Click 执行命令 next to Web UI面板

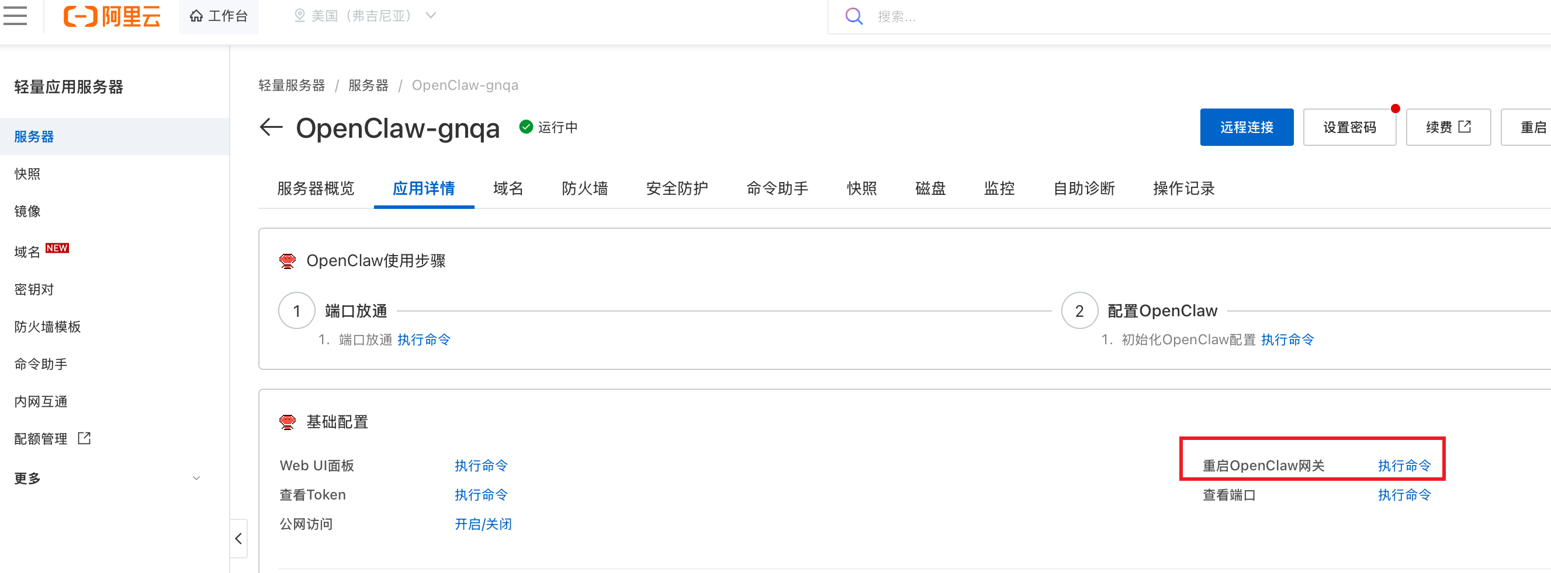click(x=480, y=466)
